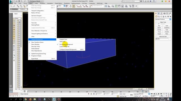Expand the ViewCube submenu
The height and width of the screenshot is (101, 181).
42,23
